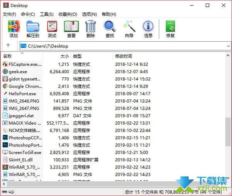
Task: Click the 添加 (Add) toolbar icon
Action: pyautogui.click(x=14, y=26)
